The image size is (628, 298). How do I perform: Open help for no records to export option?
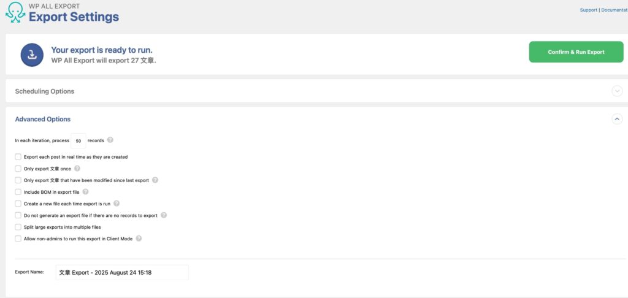pyautogui.click(x=163, y=215)
